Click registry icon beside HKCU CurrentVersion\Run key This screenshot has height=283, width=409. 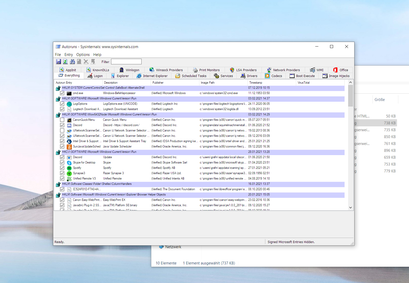[x=58, y=152]
